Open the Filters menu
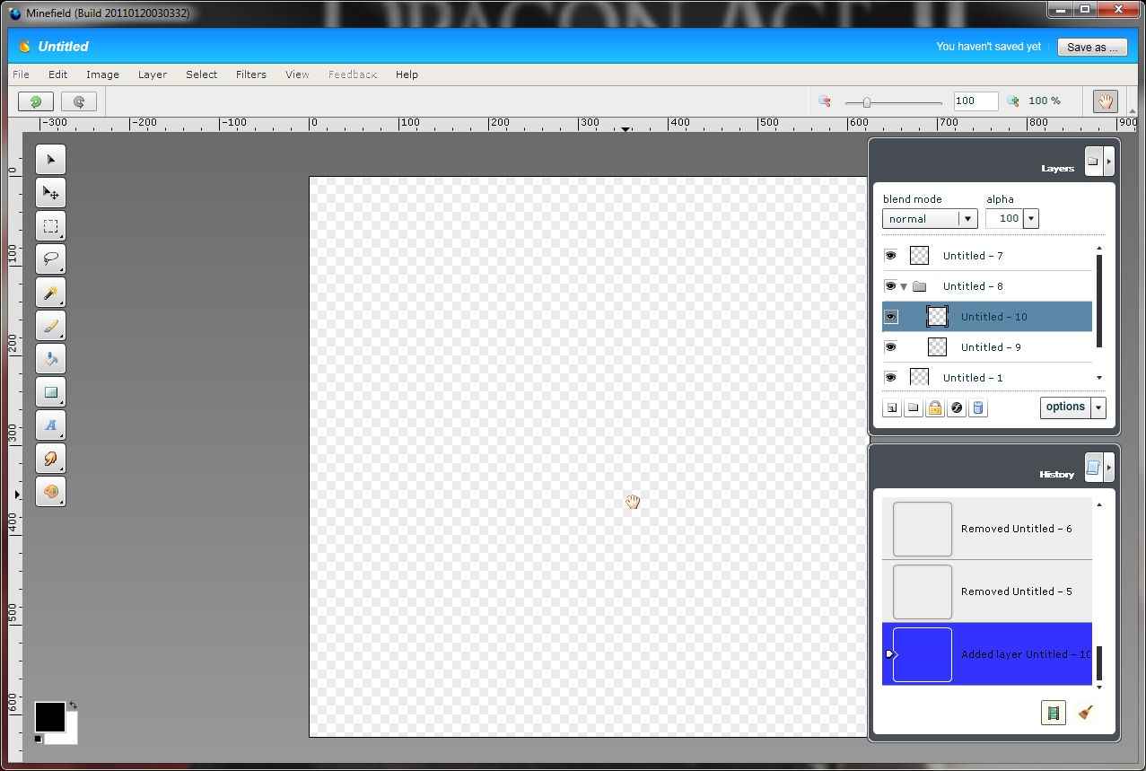The height and width of the screenshot is (771, 1146). (250, 74)
